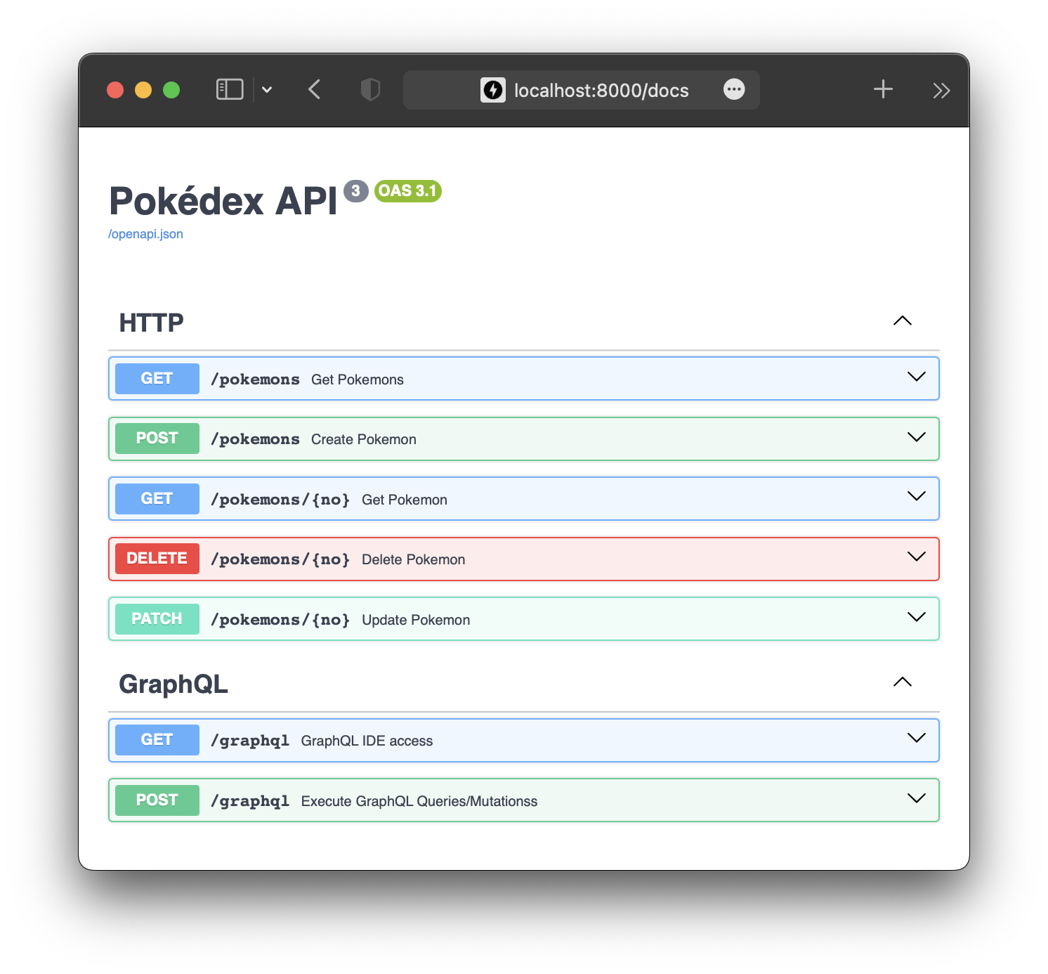1048x974 pixels.
Task: Click the POST badge for /graphql
Action: (x=157, y=800)
